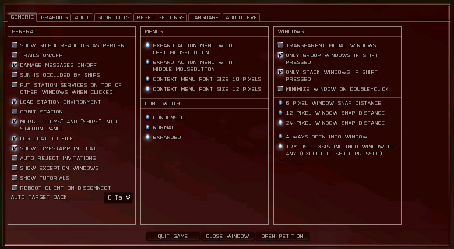Screen dimensions: 454x249
Task: Select the Normal font width
Action: (x=147, y=127)
